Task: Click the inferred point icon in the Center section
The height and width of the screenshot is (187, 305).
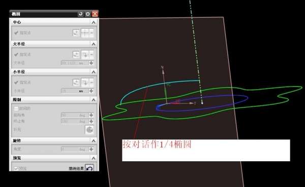Action: tap(85, 33)
